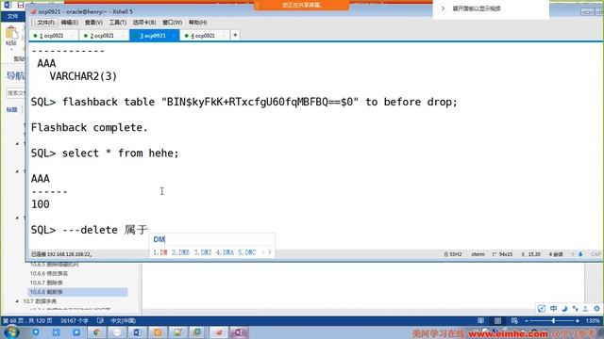Click the Word paste (粘贴) icon
The width and height of the screenshot is (604, 339).
[11, 34]
